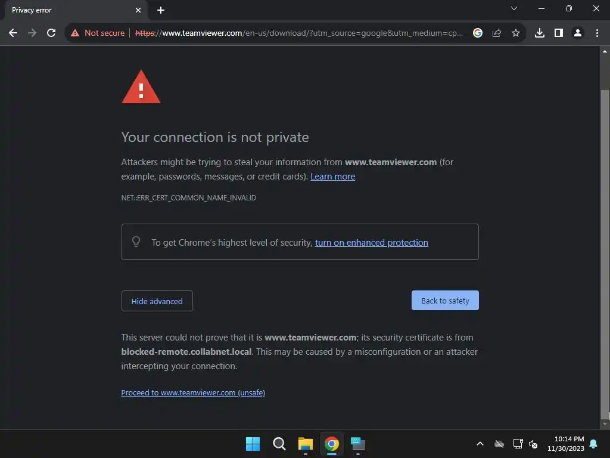
Task: Click the Your connection is not private heading
Action: [215, 137]
